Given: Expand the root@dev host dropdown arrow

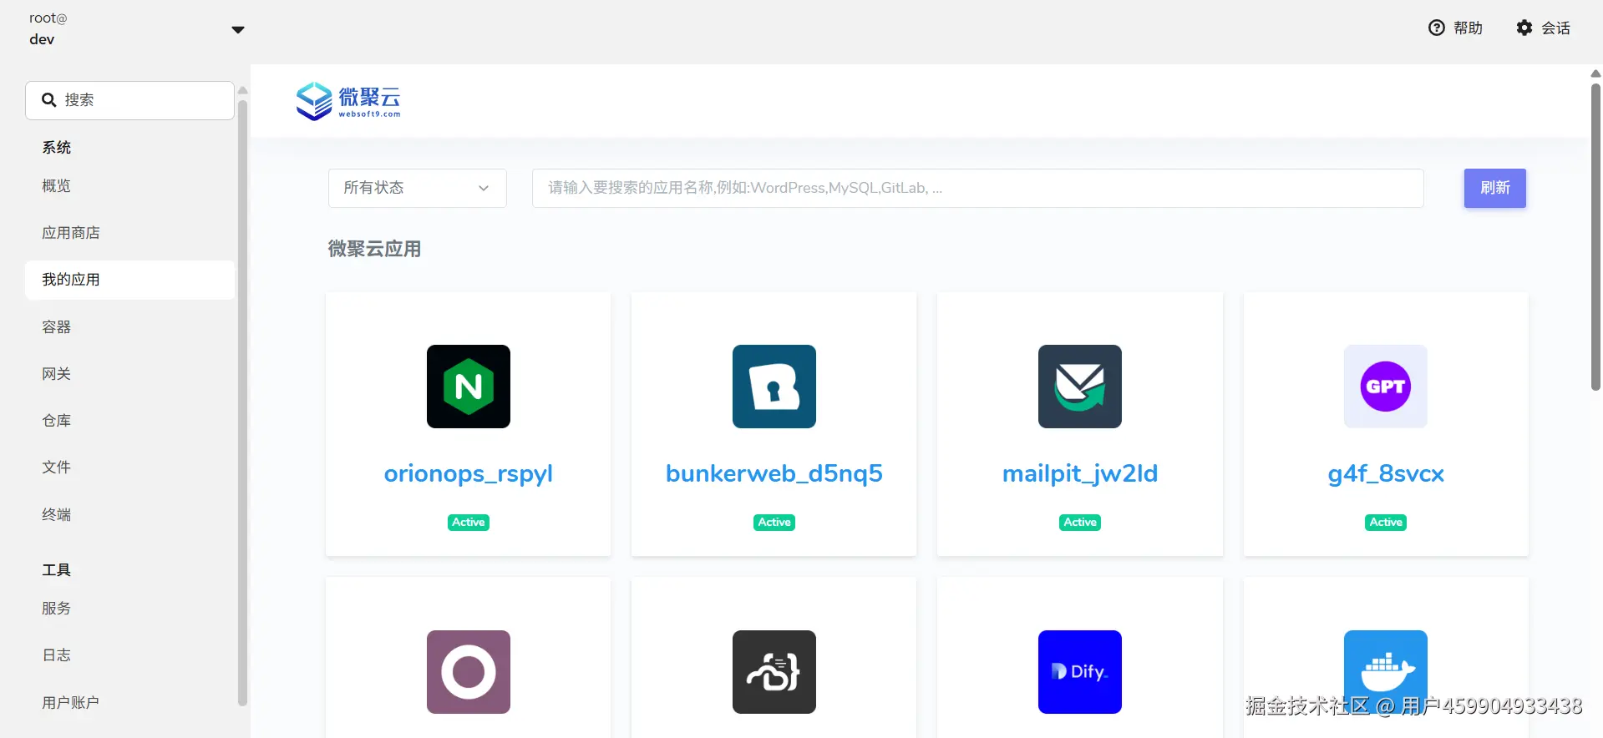Looking at the screenshot, I should tap(238, 30).
